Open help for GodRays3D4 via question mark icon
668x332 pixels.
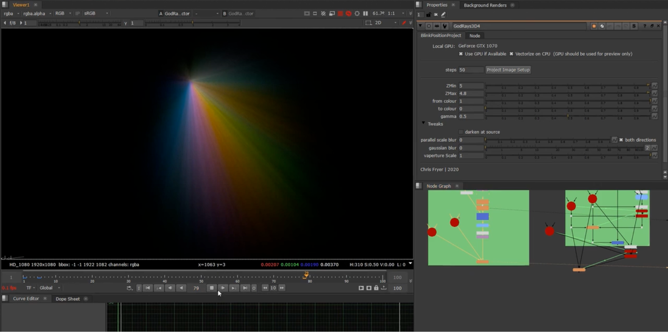(x=645, y=26)
